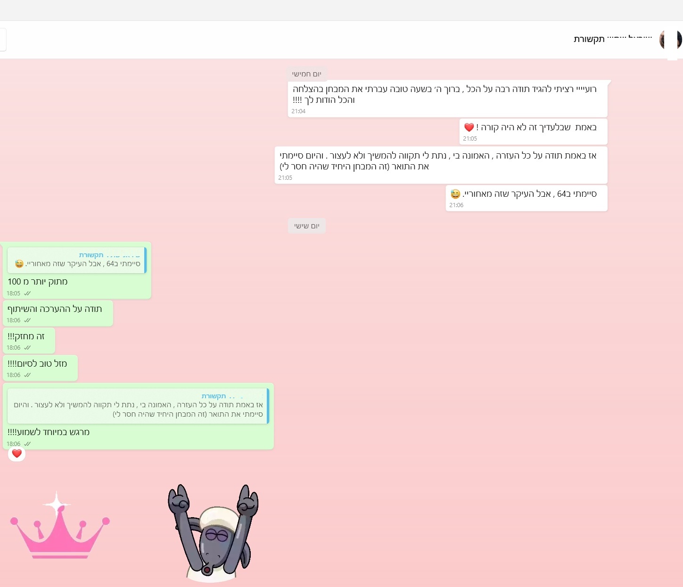Click the chat title ending with תקשורת
This screenshot has height=587, width=683.
[612, 39]
